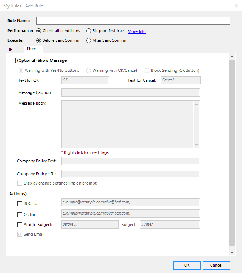The image size is (242, 273).
Task: Switch to the IF tab
Action: (11, 49)
